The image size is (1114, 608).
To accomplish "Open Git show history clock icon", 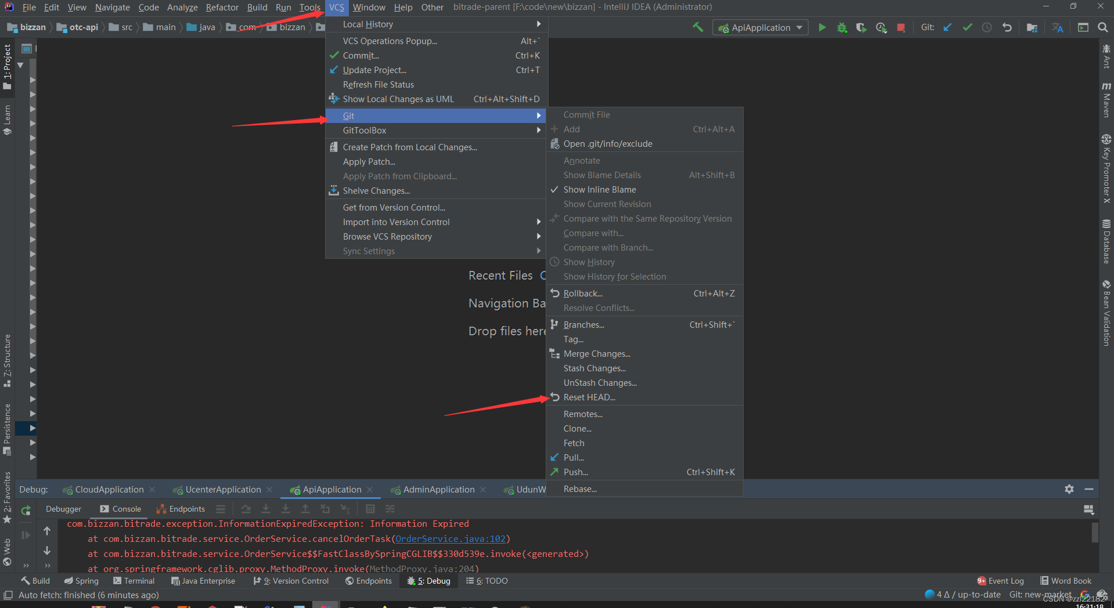I will (x=987, y=27).
